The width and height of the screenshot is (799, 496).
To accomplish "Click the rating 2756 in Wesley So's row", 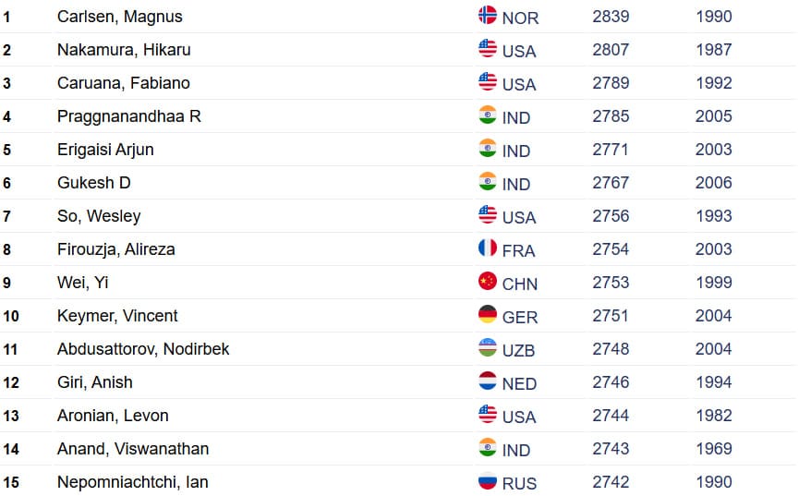I will click(x=611, y=216).
